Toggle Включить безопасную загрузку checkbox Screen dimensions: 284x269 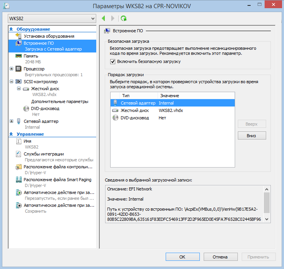coord(113,61)
